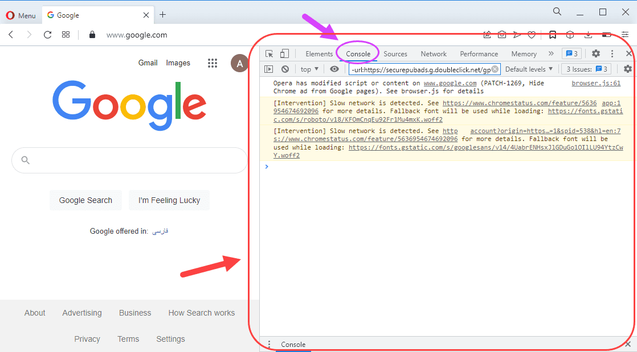This screenshot has width=637, height=352.
Task: Open the Opera Menu button
Action: 21,15
